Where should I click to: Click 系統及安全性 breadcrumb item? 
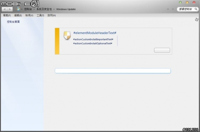pos(44,9)
